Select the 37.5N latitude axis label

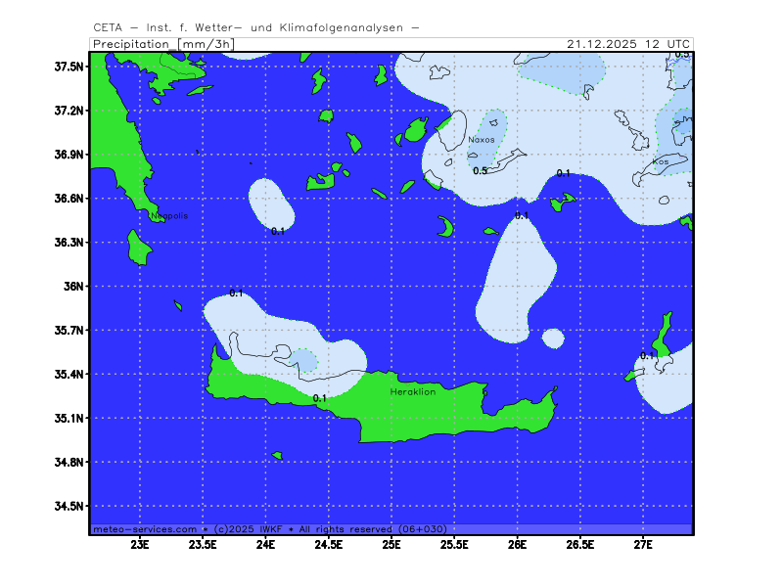pos(69,67)
